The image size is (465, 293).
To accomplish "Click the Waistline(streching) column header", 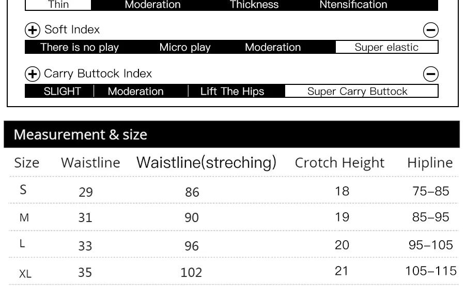I will (x=206, y=163).
